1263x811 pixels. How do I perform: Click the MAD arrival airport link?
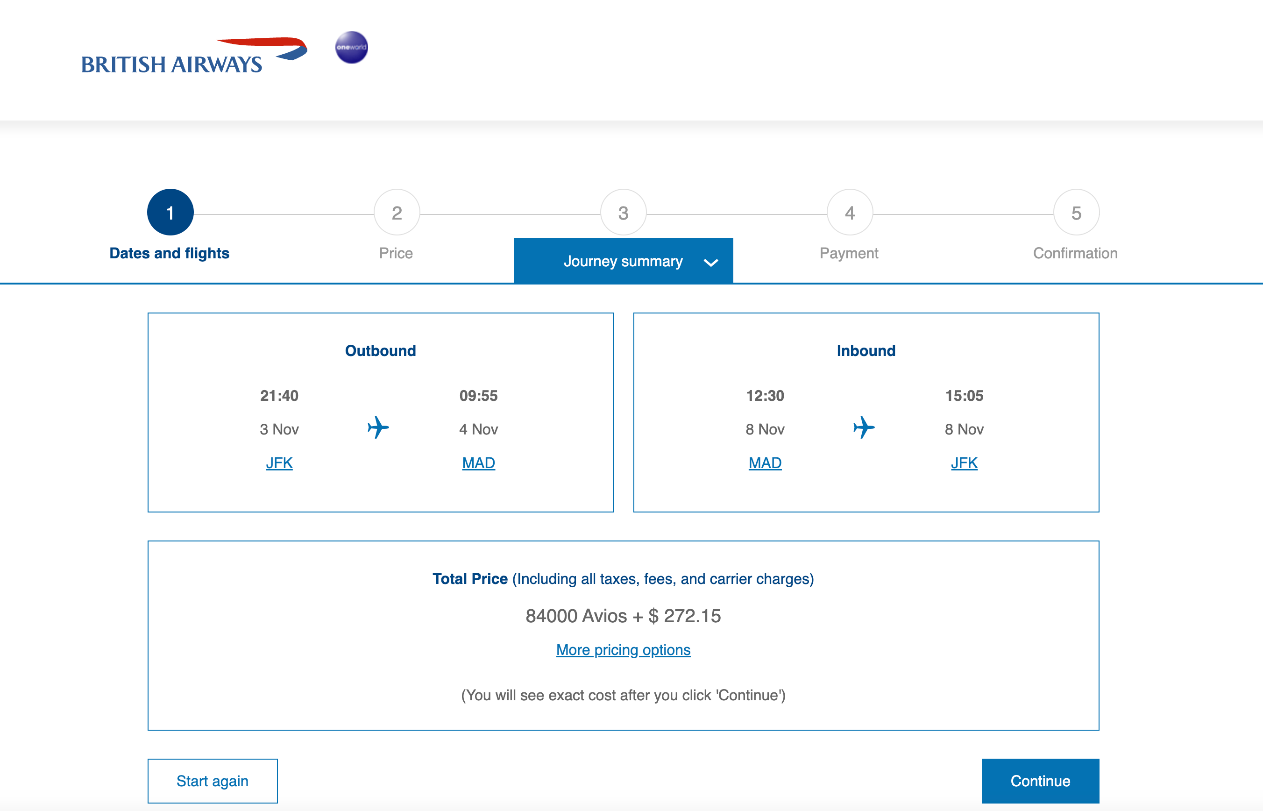pos(477,462)
